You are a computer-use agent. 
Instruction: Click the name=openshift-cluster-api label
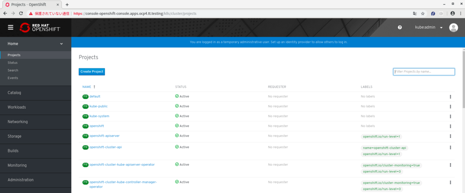[x=385, y=148]
